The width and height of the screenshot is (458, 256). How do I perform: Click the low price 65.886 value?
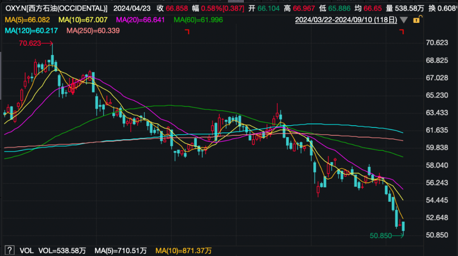point(339,8)
